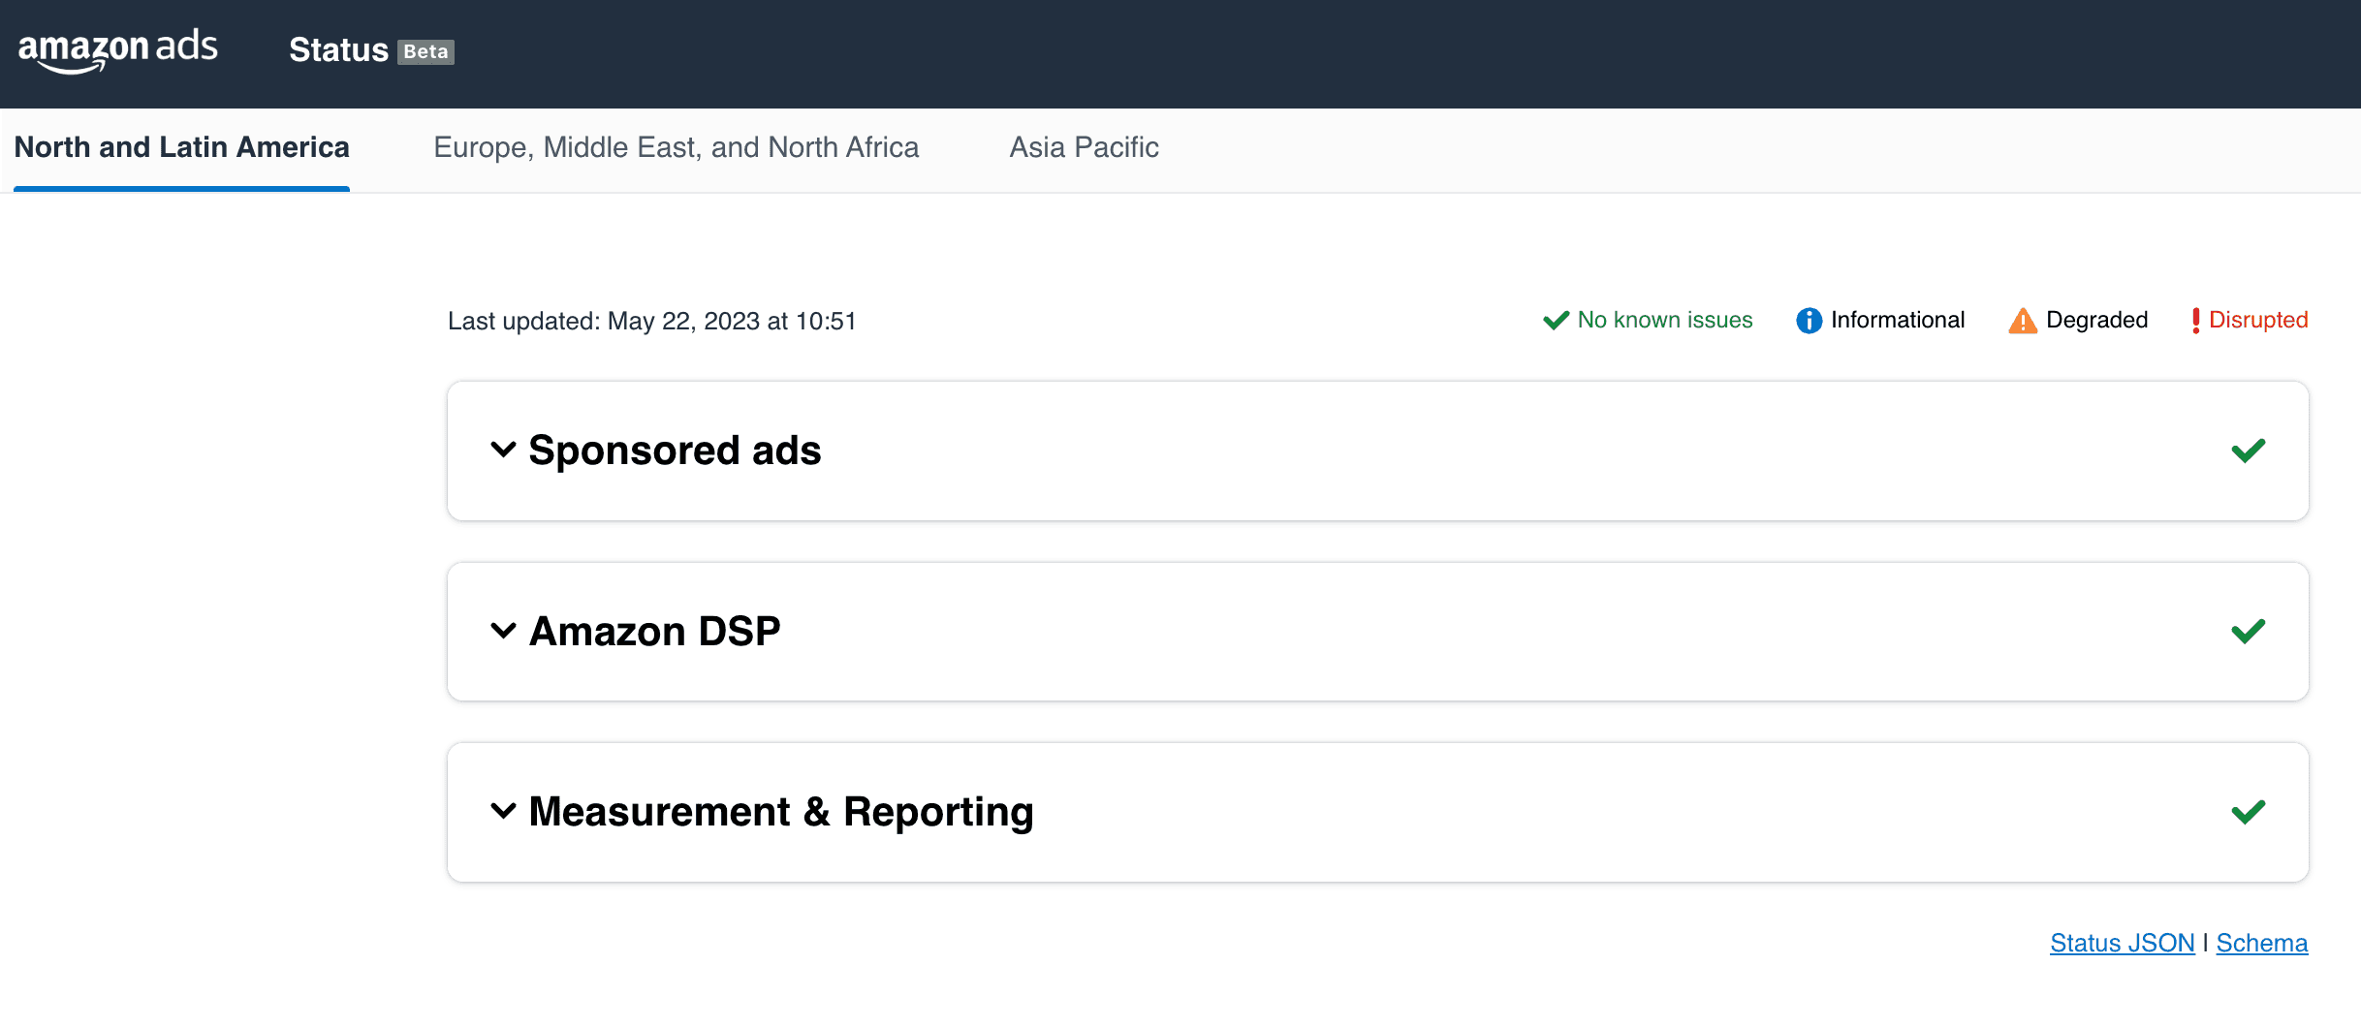2361x1027 pixels.
Task: Open the Asia Pacific tab
Action: point(1084,147)
